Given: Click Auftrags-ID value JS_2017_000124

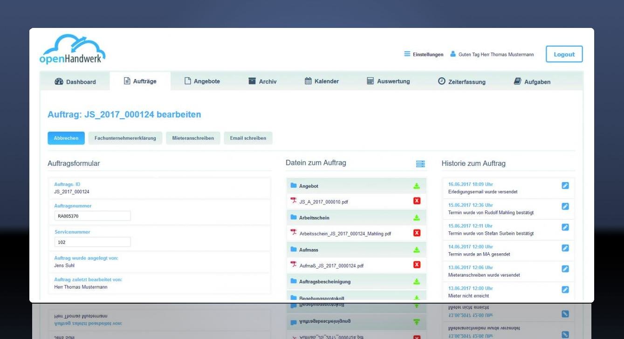Looking at the screenshot, I should (72, 192).
